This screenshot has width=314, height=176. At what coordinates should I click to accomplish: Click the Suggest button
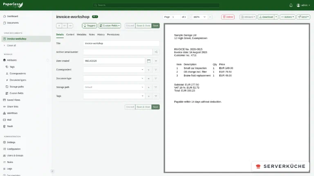[89, 26]
